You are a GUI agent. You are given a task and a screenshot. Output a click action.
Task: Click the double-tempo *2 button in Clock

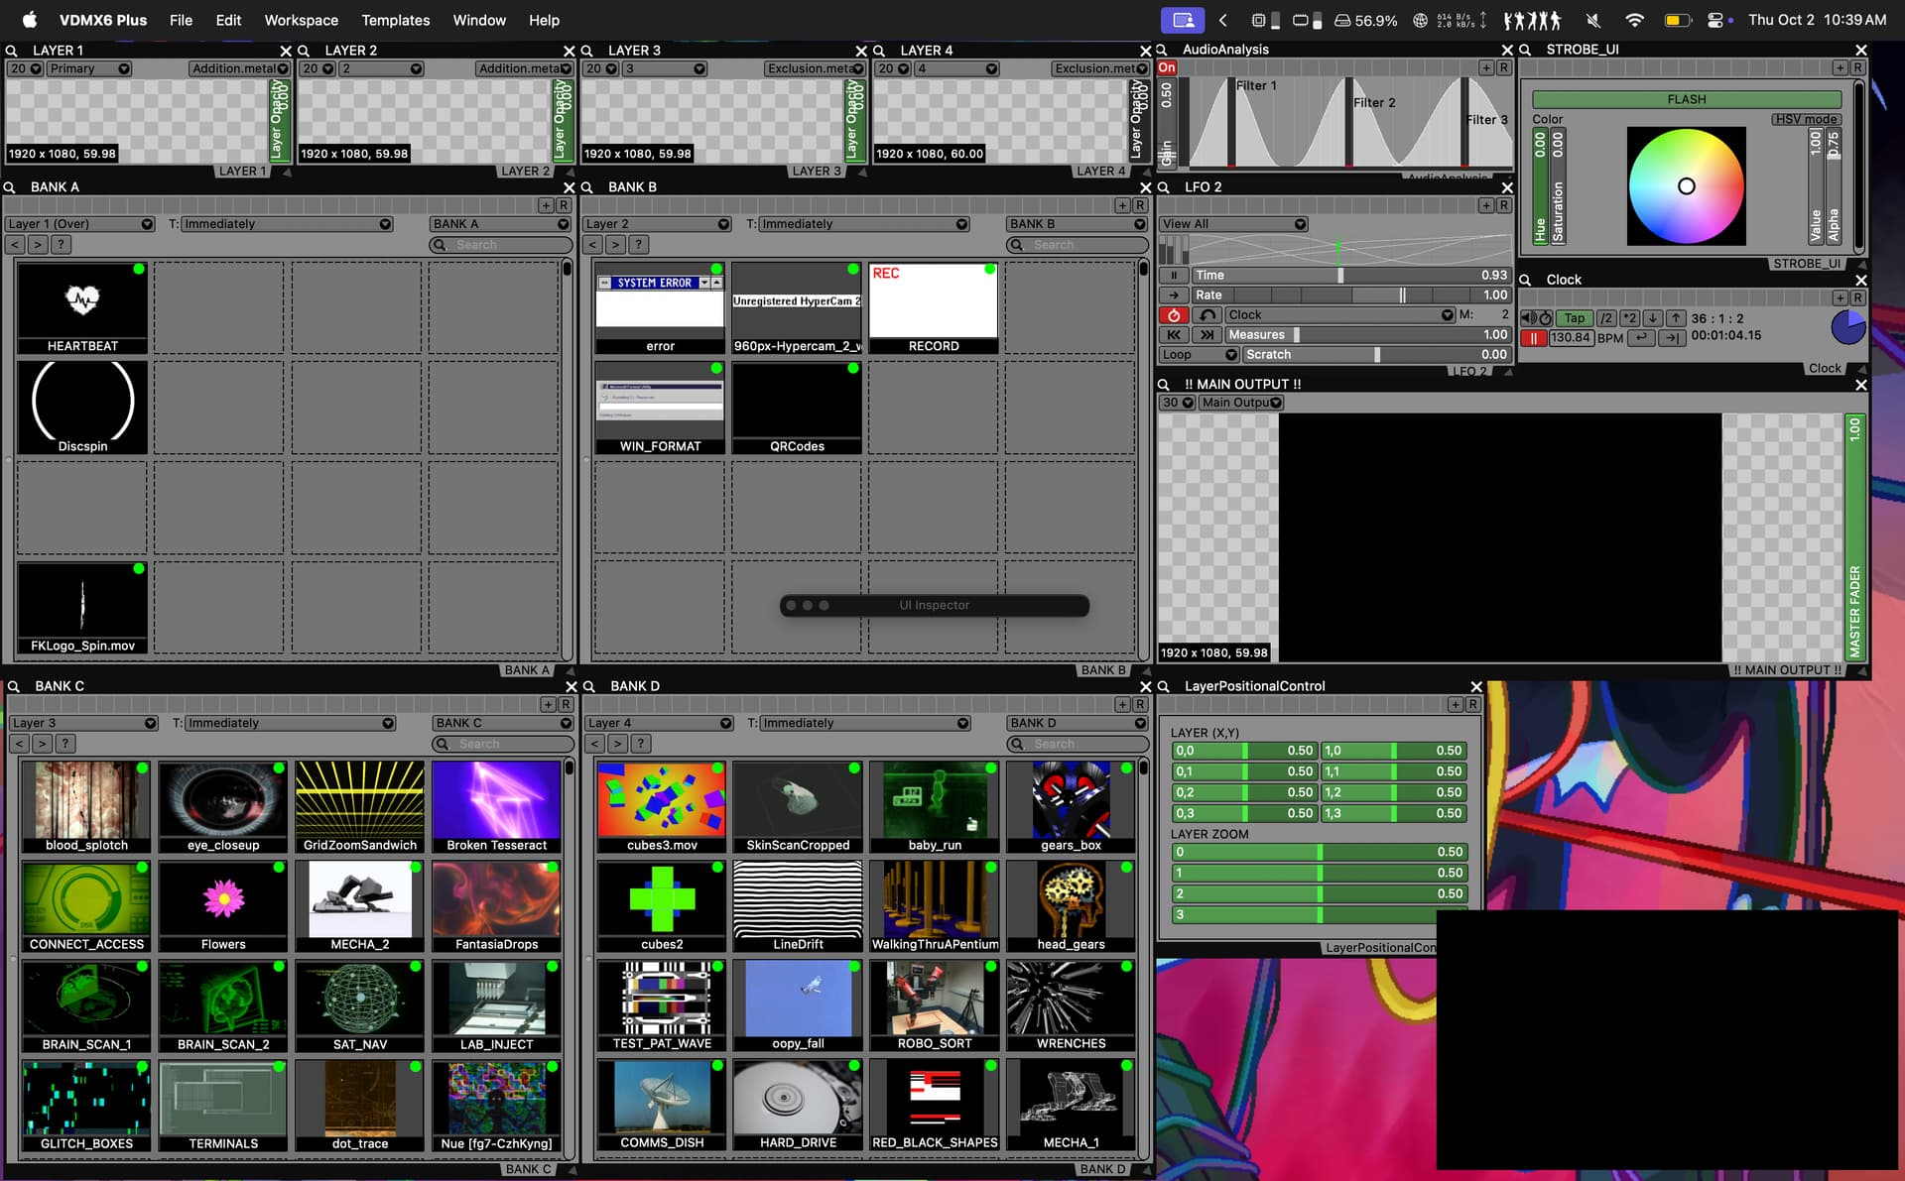tap(1629, 318)
